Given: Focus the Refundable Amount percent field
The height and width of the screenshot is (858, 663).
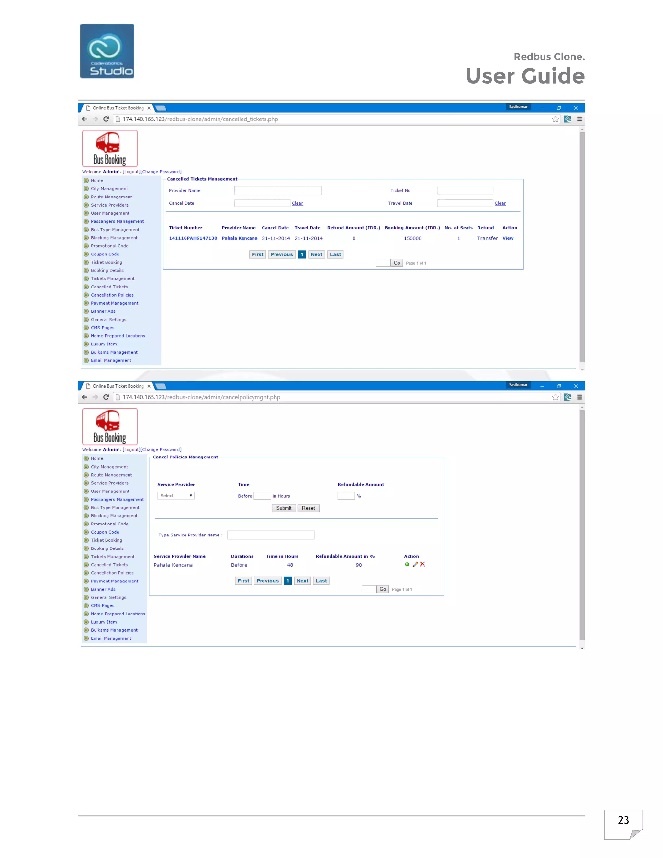Looking at the screenshot, I should (x=346, y=496).
